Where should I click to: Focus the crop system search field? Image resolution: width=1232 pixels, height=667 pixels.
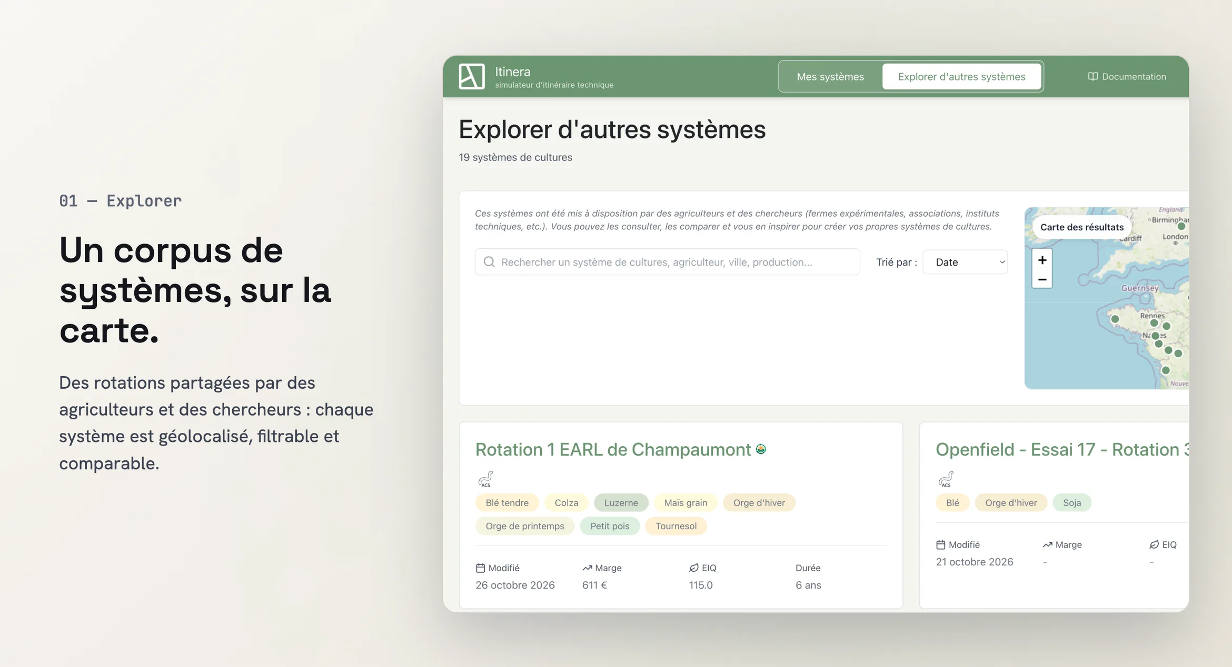667,262
